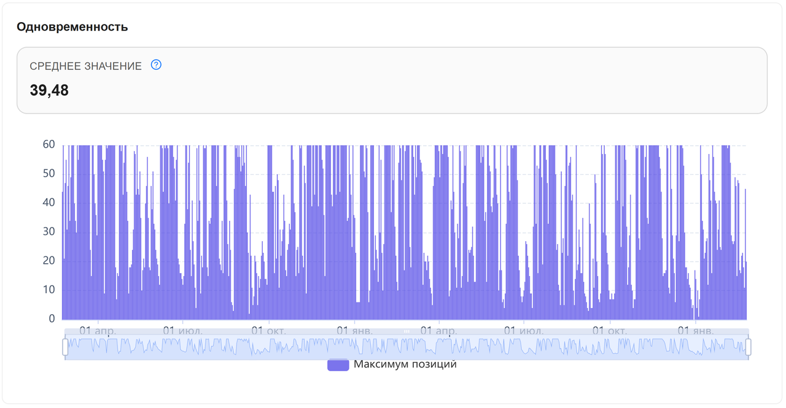Click the first 01 июл. axis label

click(183, 331)
